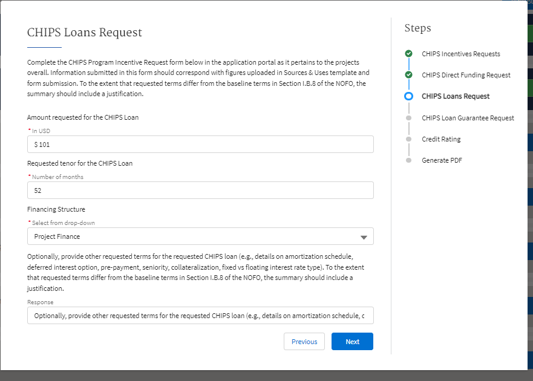Image resolution: width=533 pixels, height=381 pixels.
Task: Open the CHIPS Direct Funding Request step
Action: [466, 75]
